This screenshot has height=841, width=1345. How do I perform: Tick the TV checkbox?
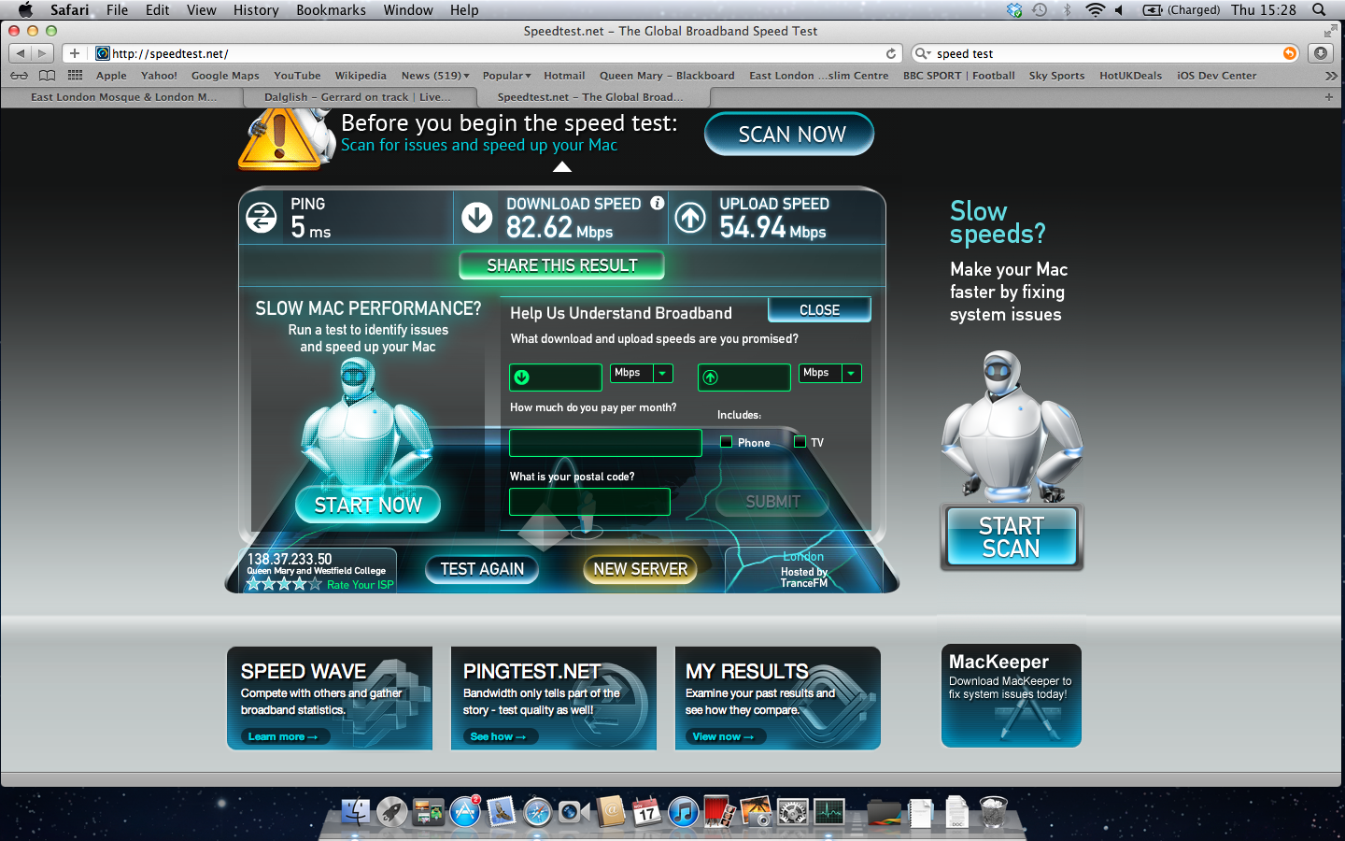click(800, 442)
